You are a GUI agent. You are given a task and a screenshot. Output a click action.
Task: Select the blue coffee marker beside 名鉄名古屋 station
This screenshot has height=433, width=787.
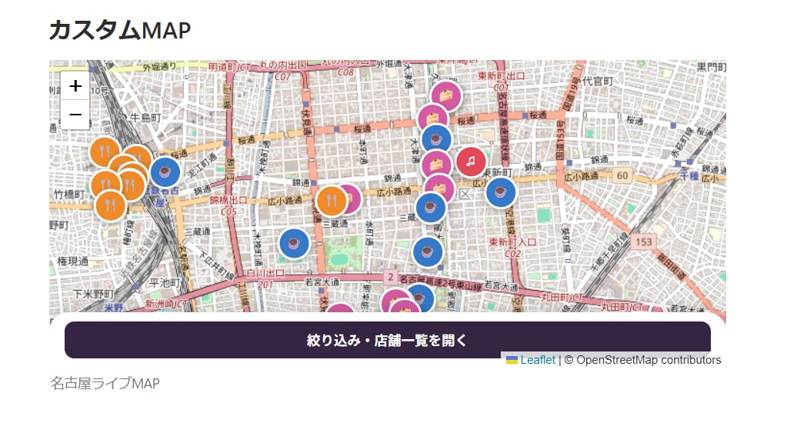tap(165, 172)
